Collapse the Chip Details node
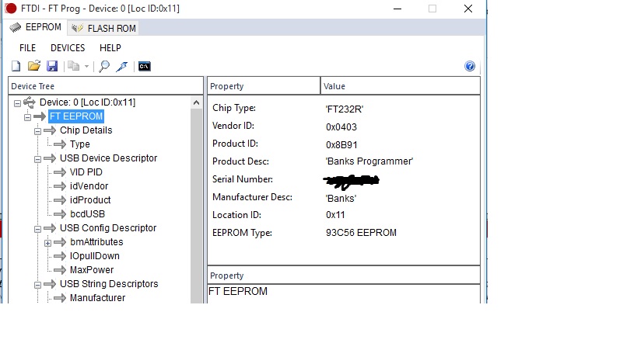This screenshot has height=357, width=637. 38,131
